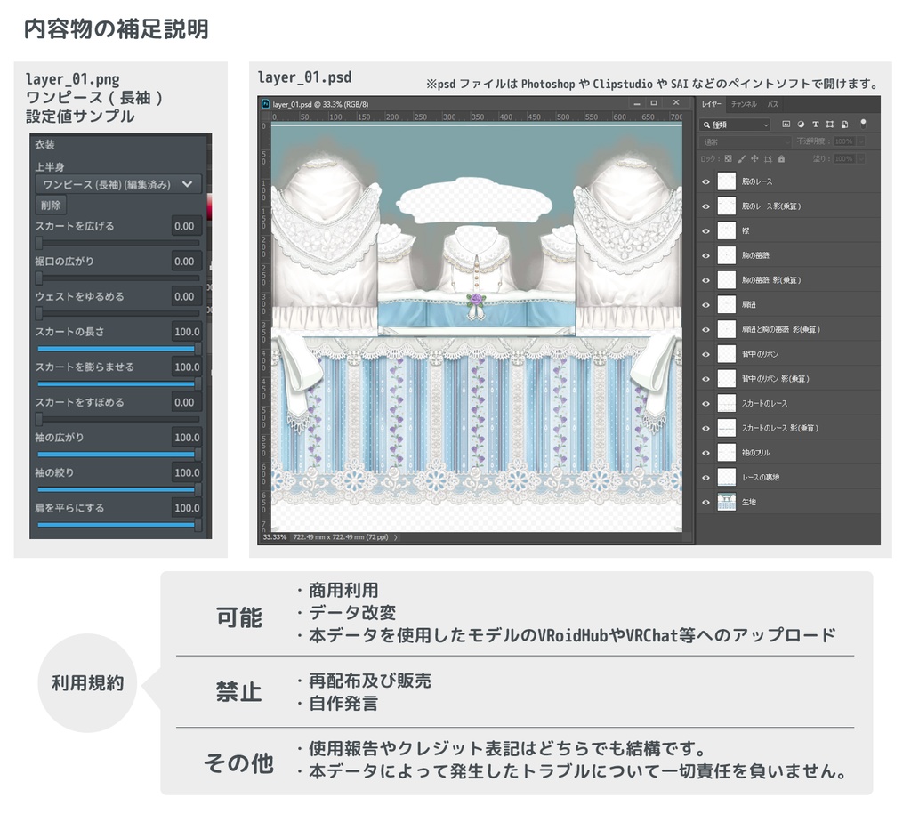This screenshot has height=814, width=911.
Task: Hide the 腕のレース layer
Action: coord(705,181)
